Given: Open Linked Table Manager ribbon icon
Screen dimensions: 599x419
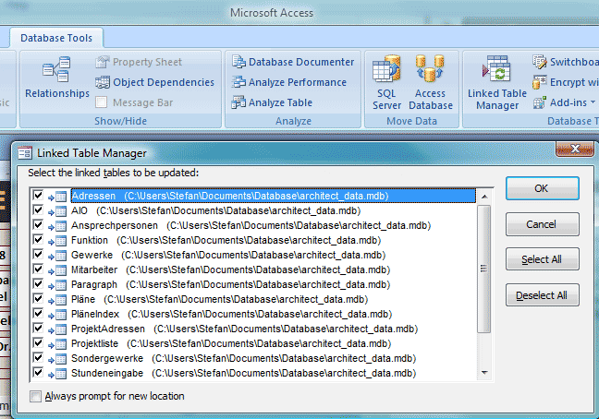Looking at the screenshot, I should click(x=496, y=68).
